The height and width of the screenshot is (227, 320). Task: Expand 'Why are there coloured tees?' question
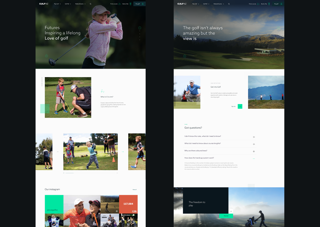254,151
